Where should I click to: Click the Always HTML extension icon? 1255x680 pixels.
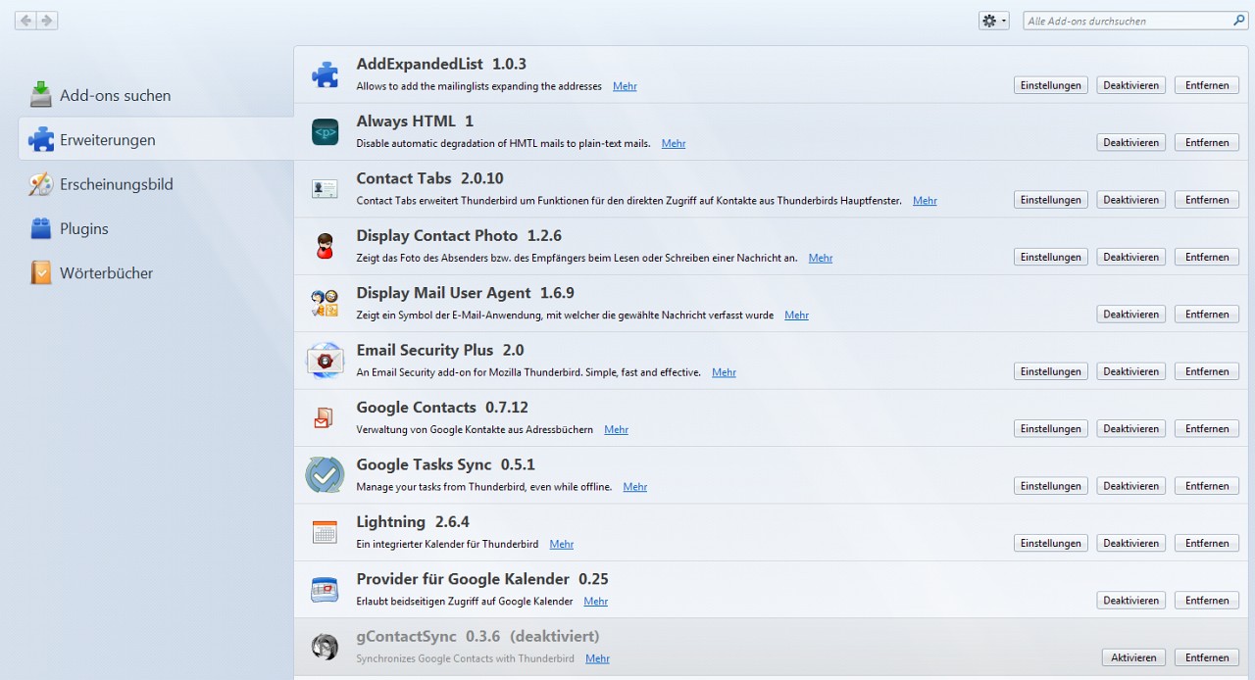point(325,131)
